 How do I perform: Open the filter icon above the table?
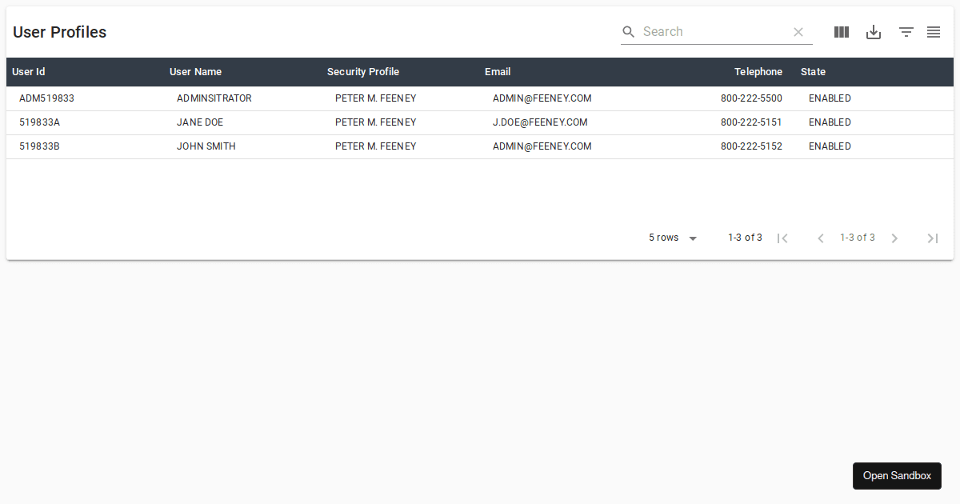(x=905, y=31)
